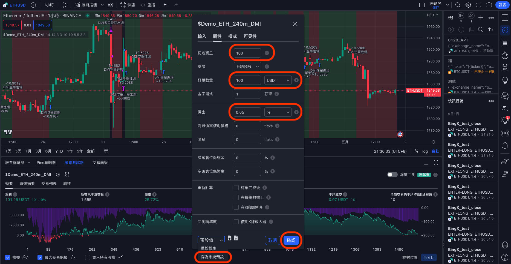
Task: Enable 在K線關閉時 checkbox
Action: pos(236,207)
